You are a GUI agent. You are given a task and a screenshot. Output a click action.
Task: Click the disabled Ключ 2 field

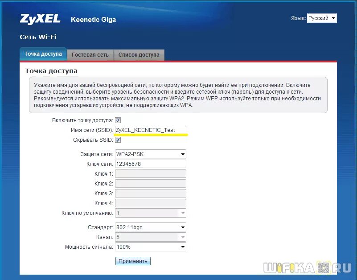pyautogui.click(x=151, y=184)
